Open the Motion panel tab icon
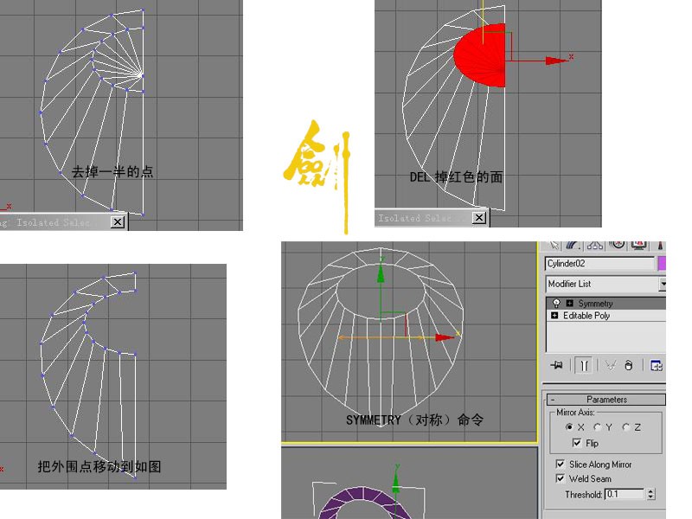Image resolution: width=692 pixels, height=519 pixels. pyautogui.click(x=618, y=246)
